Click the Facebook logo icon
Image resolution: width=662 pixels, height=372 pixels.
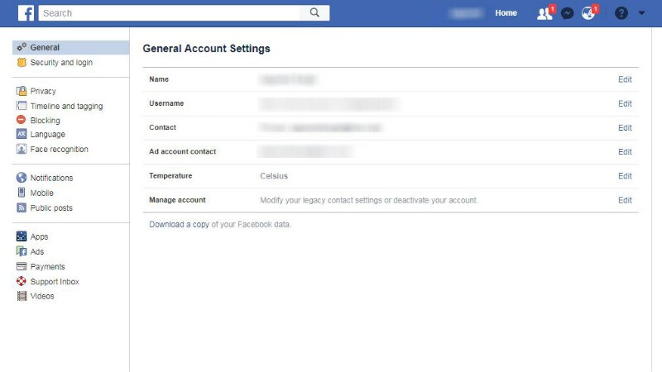26,13
